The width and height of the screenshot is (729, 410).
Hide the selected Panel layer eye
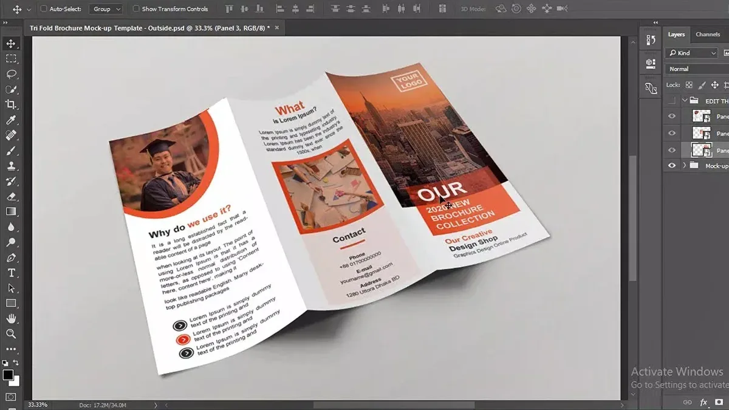click(x=672, y=150)
